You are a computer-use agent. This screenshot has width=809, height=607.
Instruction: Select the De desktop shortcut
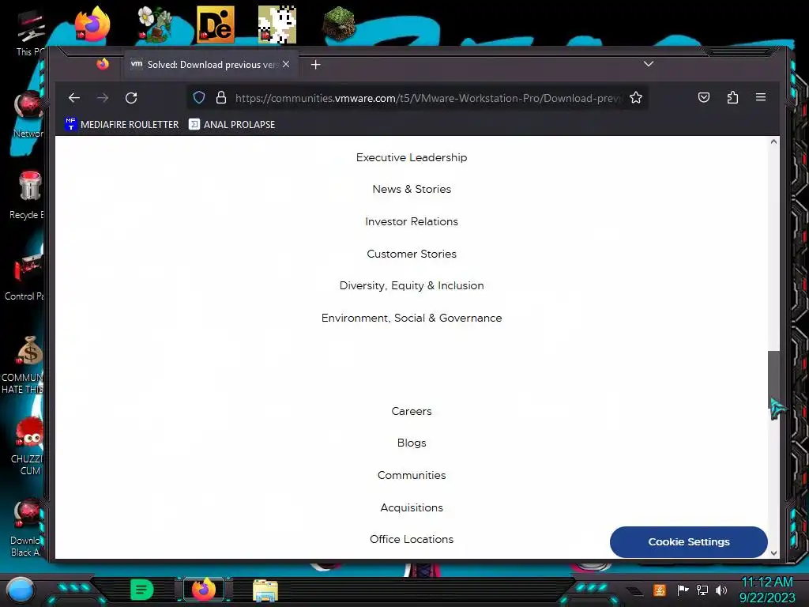click(216, 25)
